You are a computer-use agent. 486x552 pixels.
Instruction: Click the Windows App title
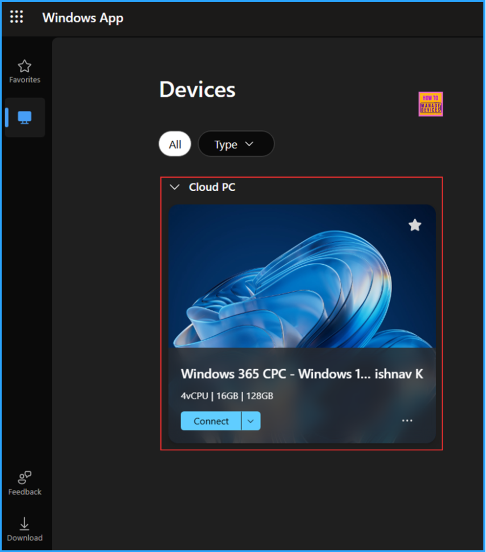(x=83, y=18)
